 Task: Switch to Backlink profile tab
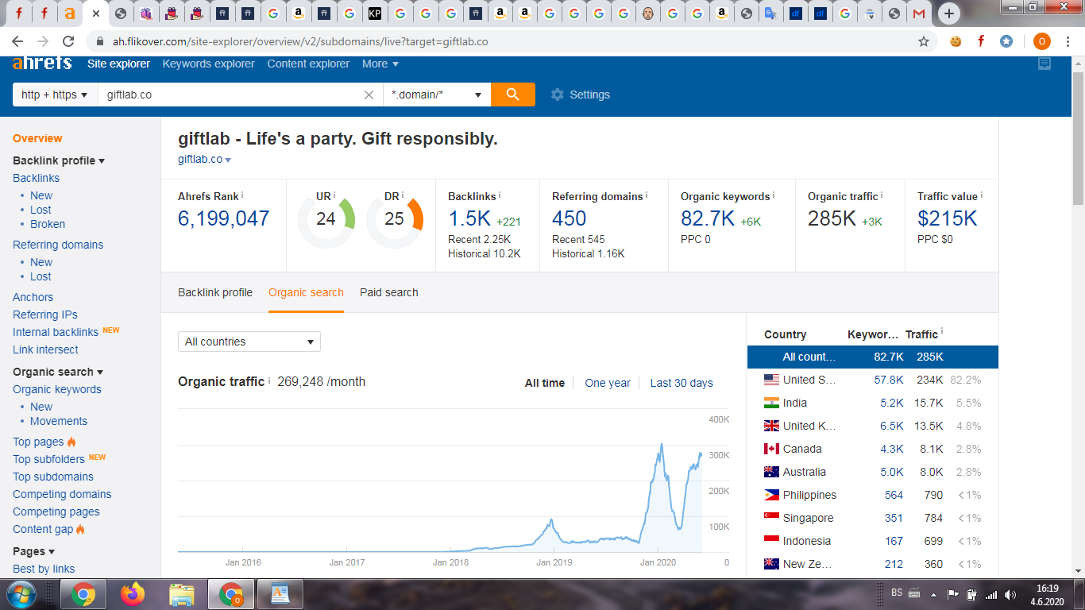click(215, 292)
